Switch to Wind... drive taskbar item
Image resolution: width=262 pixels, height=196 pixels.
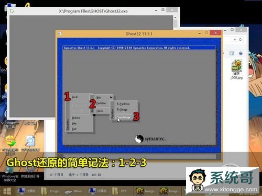tap(74, 191)
